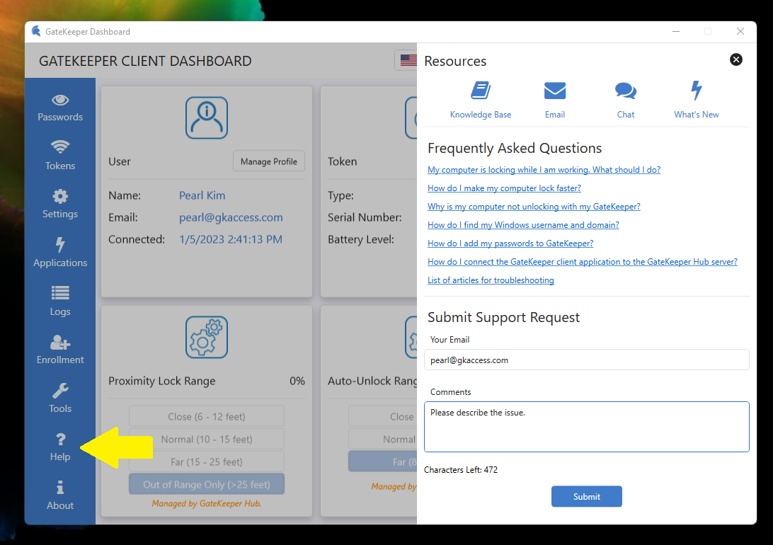Select Far option under Auto-Unlock Range
Image resolution: width=773 pixels, height=545 pixels.
(382, 461)
